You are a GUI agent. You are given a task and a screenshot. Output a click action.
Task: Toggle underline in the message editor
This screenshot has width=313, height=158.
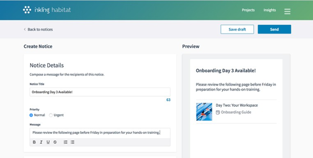point(48,142)
